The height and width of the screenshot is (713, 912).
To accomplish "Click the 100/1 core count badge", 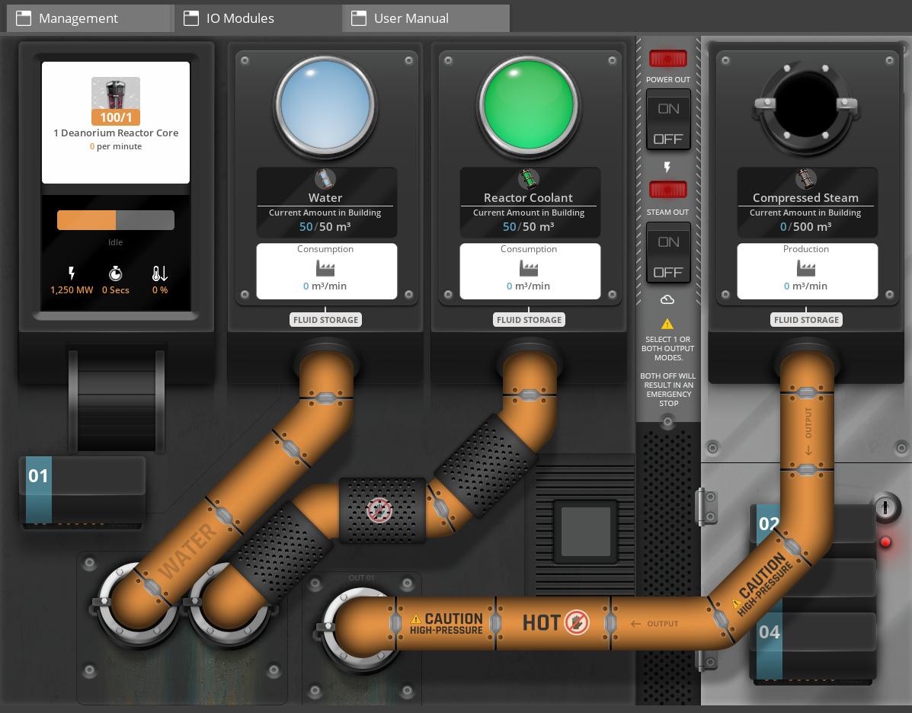I will click(x=116, y=117).
